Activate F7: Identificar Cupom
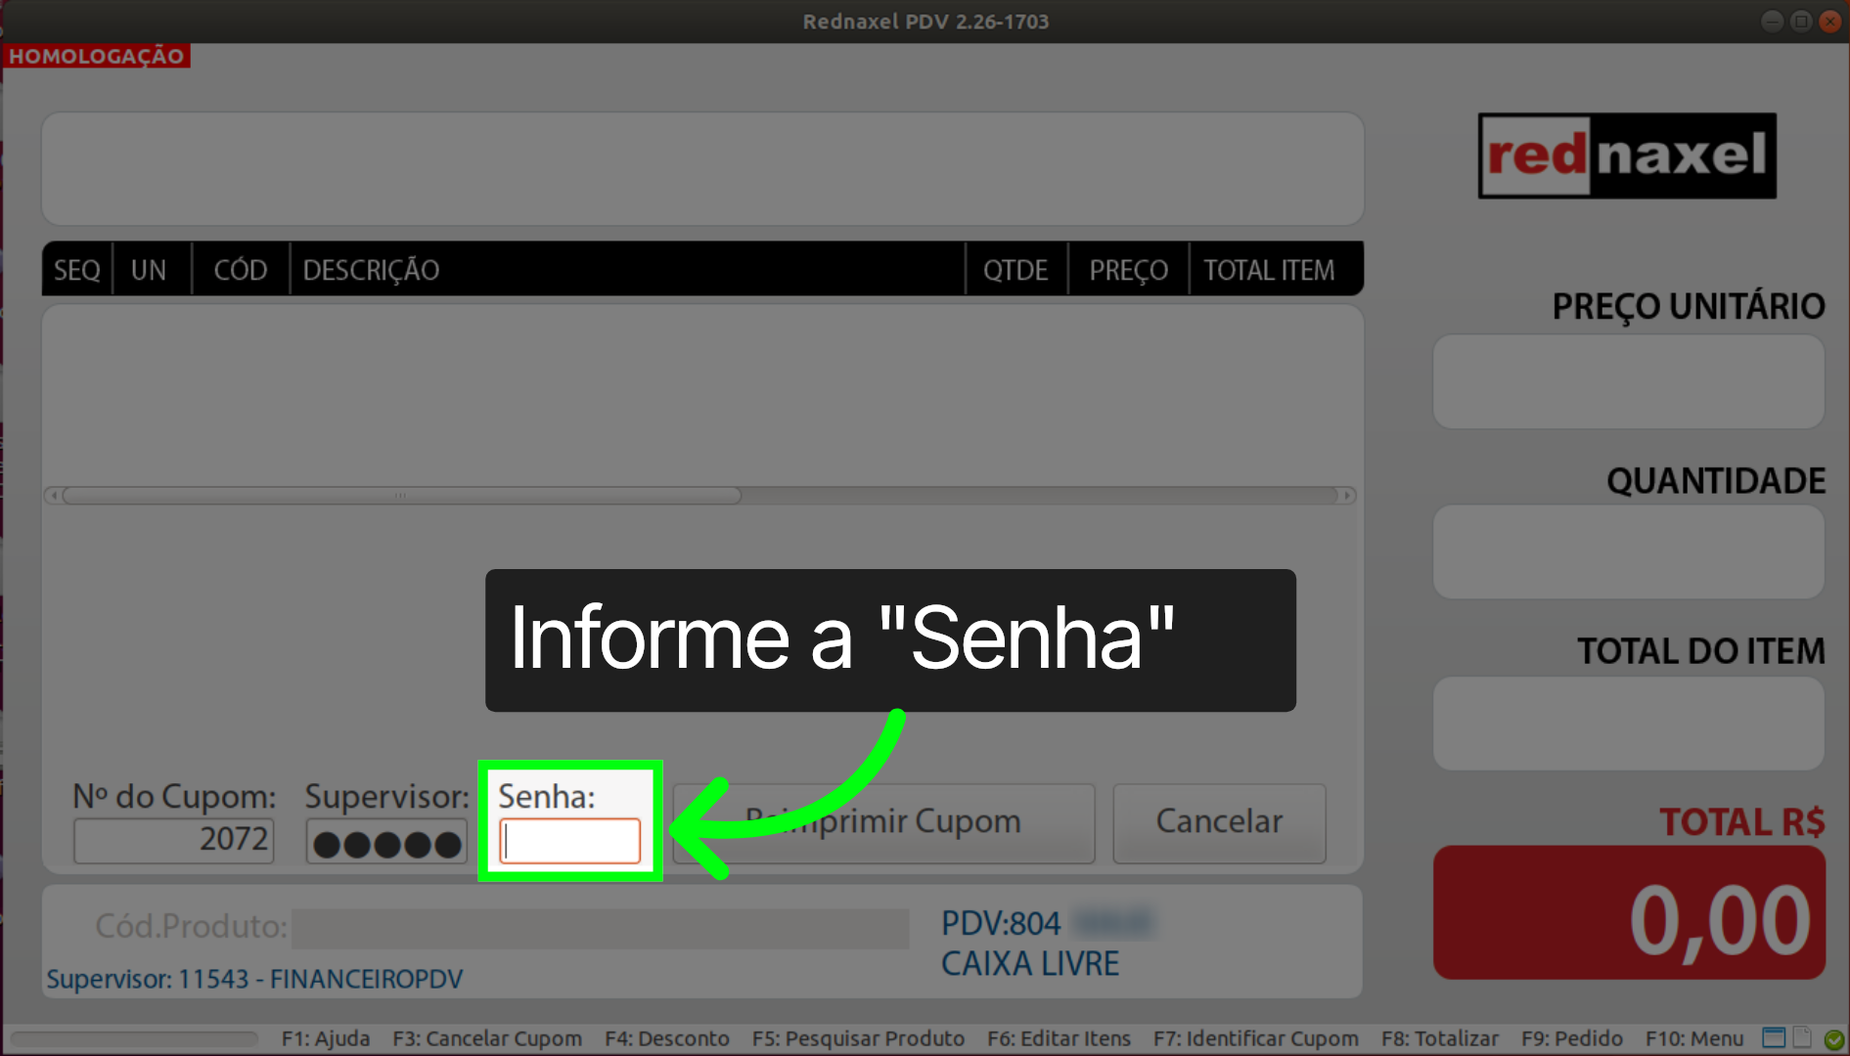Viewport: 1850px width, 1056px height. pyautogui.click(x=1255, y=1038)
